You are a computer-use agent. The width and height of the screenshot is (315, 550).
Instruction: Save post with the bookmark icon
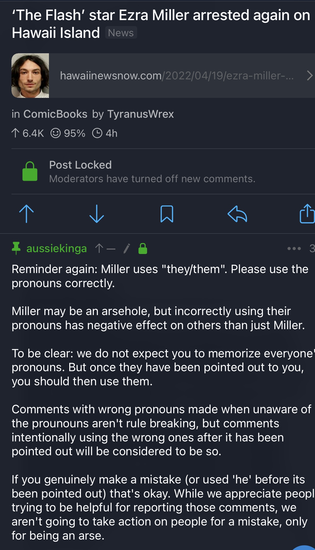[x=167, y=214]
